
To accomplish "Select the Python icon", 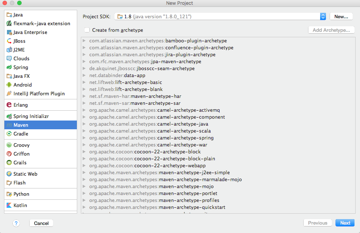I will coord(9,194).
